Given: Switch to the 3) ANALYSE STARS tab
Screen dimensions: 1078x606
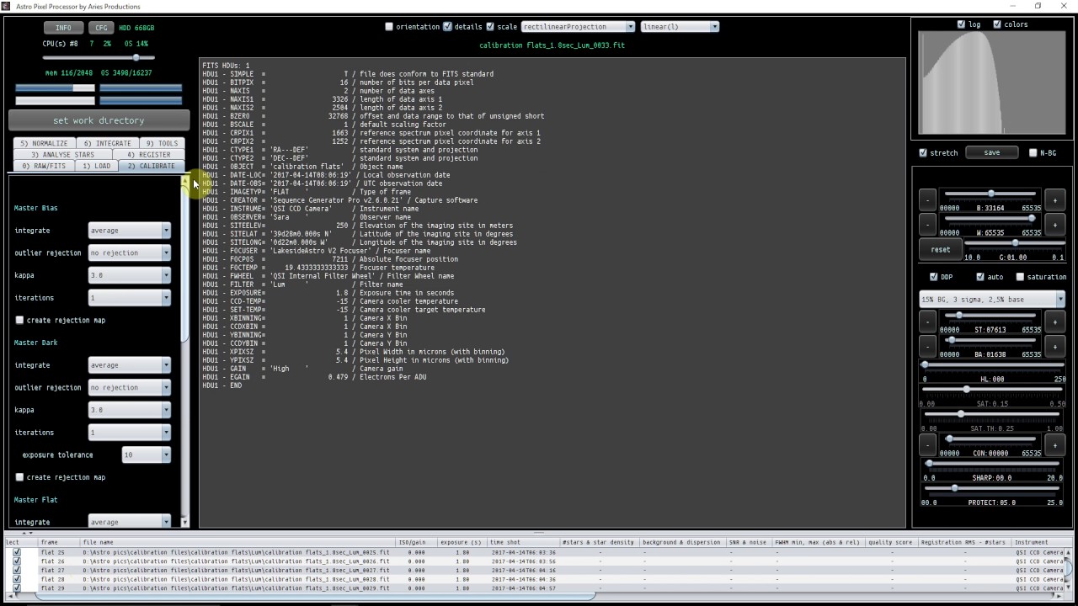Looking at the screenshot, I should click(x=63, y=155).
